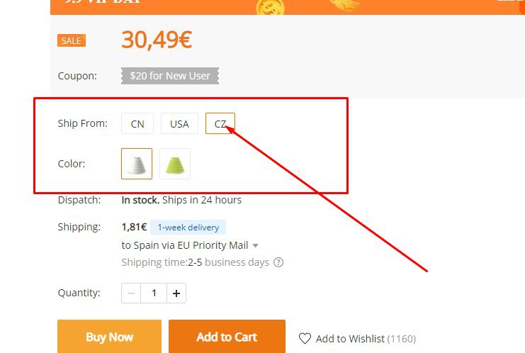Click the shipping time help question icon
Image resolution: width=525 pixels, height=353 pixels.
click(278, 262)
